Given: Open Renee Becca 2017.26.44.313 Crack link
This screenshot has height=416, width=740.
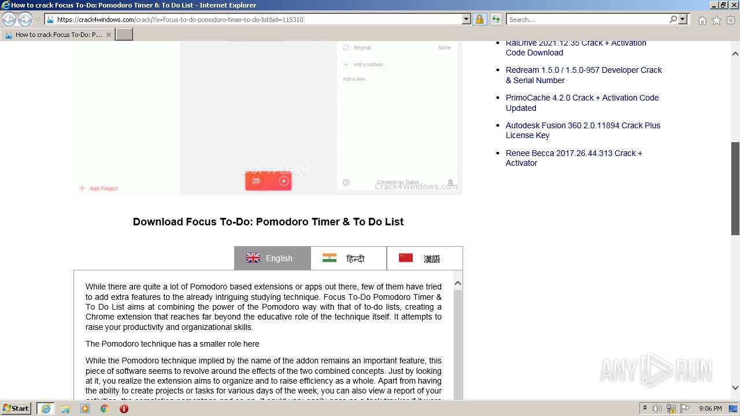Looking at the screenshot, I should pos(574,158).
